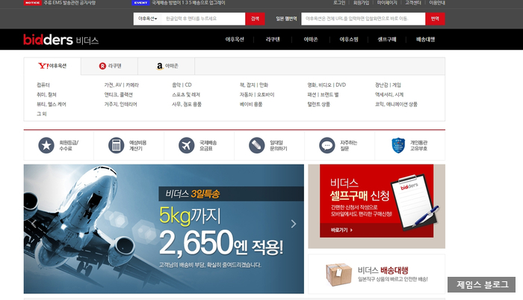Open the pencil icon for 일대일 문의하기
The image size is (523, 300).
[x=256, y=145]
